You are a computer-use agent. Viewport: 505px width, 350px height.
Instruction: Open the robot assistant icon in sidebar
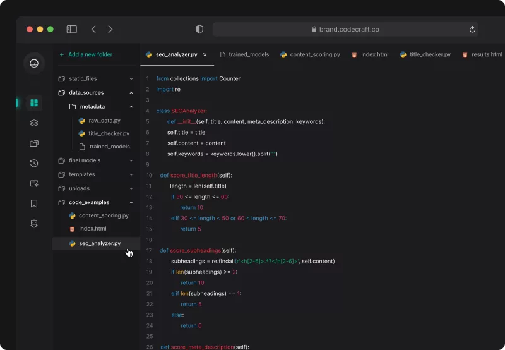[34, 224]
